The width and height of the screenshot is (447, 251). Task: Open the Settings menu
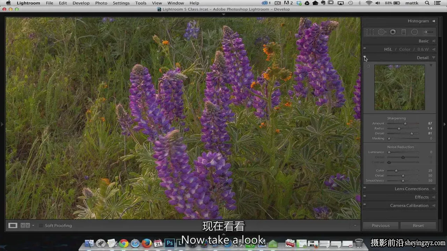[121, 3]
